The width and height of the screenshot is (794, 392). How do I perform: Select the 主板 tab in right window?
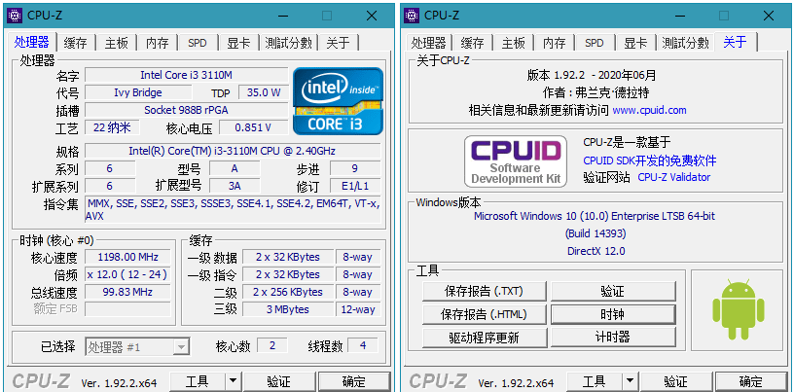514,43
